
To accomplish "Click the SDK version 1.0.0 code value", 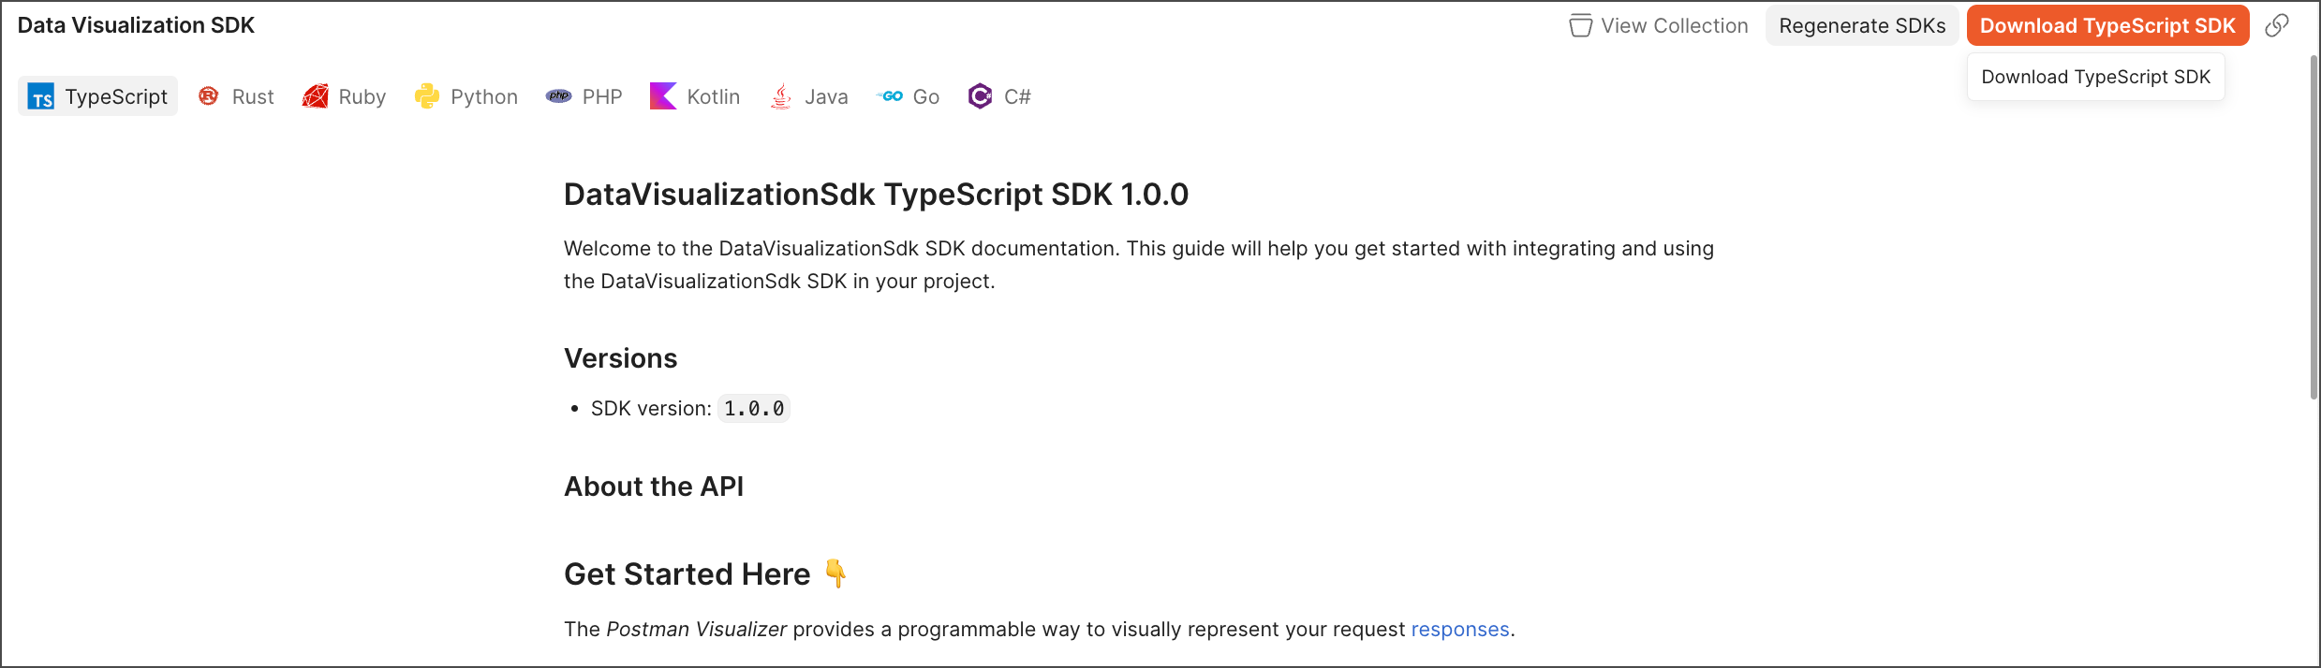I will (754, 409).
